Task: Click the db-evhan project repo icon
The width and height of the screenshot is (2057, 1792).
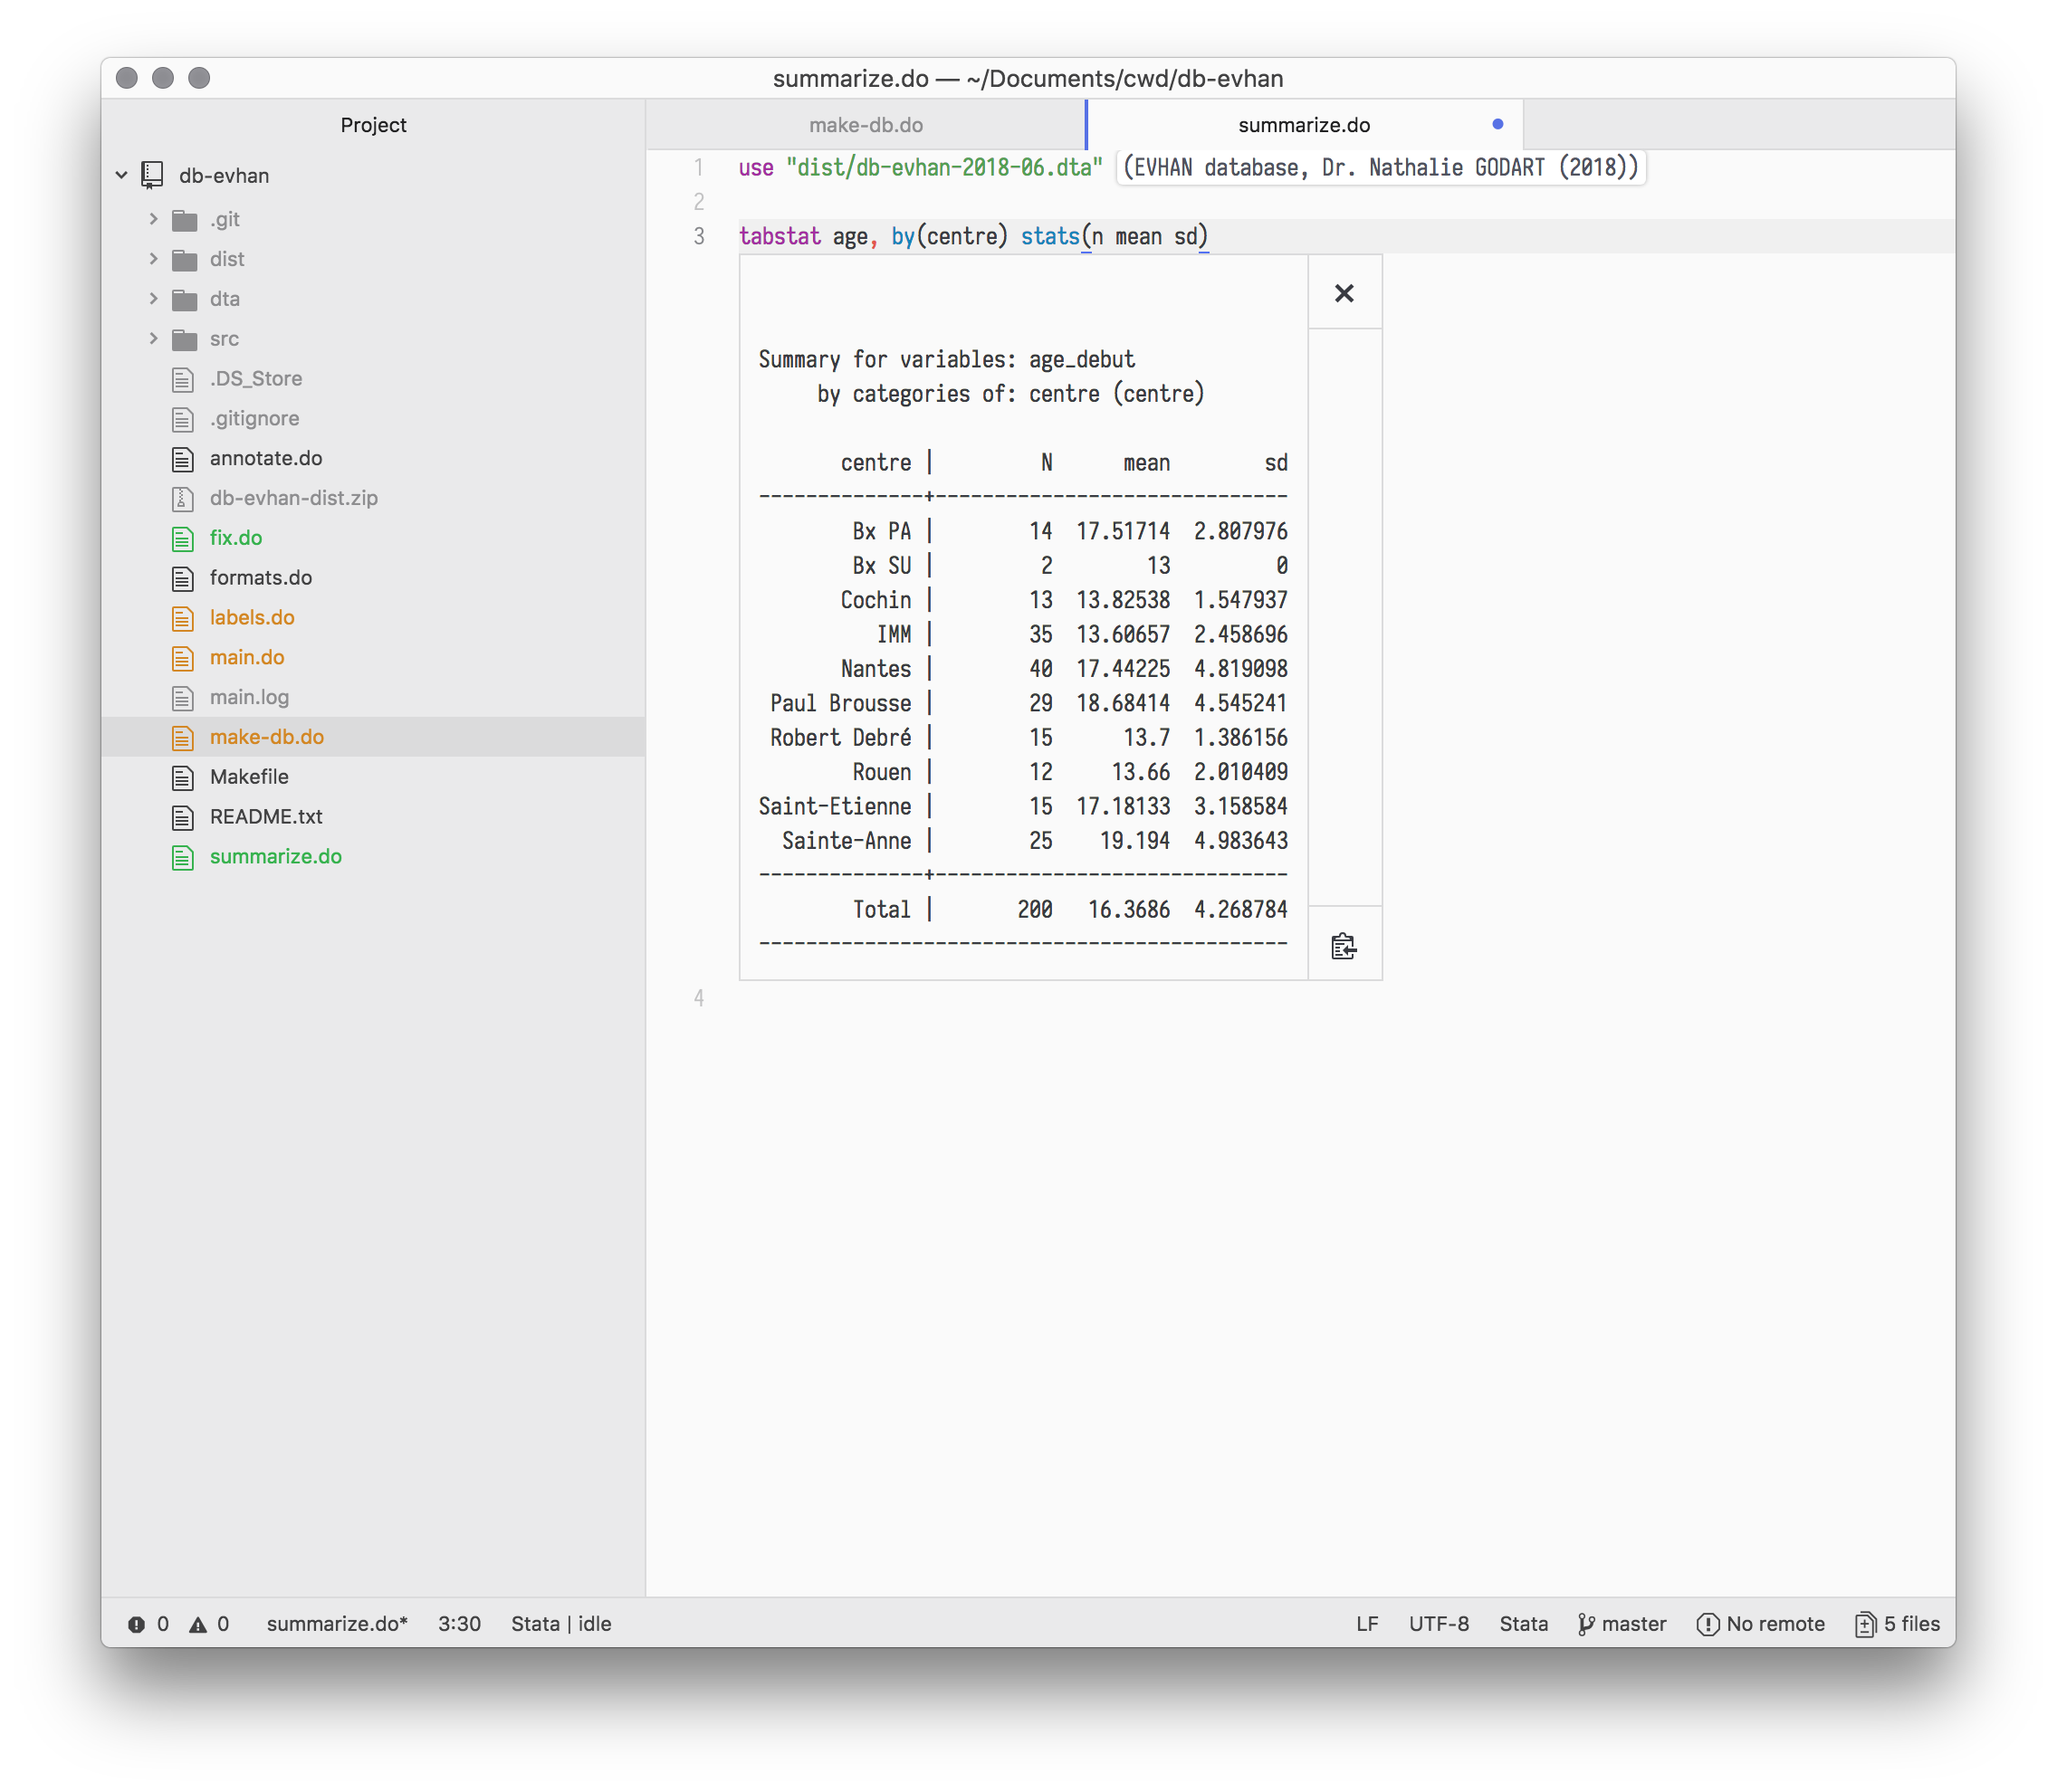Action: pos(152,175)
